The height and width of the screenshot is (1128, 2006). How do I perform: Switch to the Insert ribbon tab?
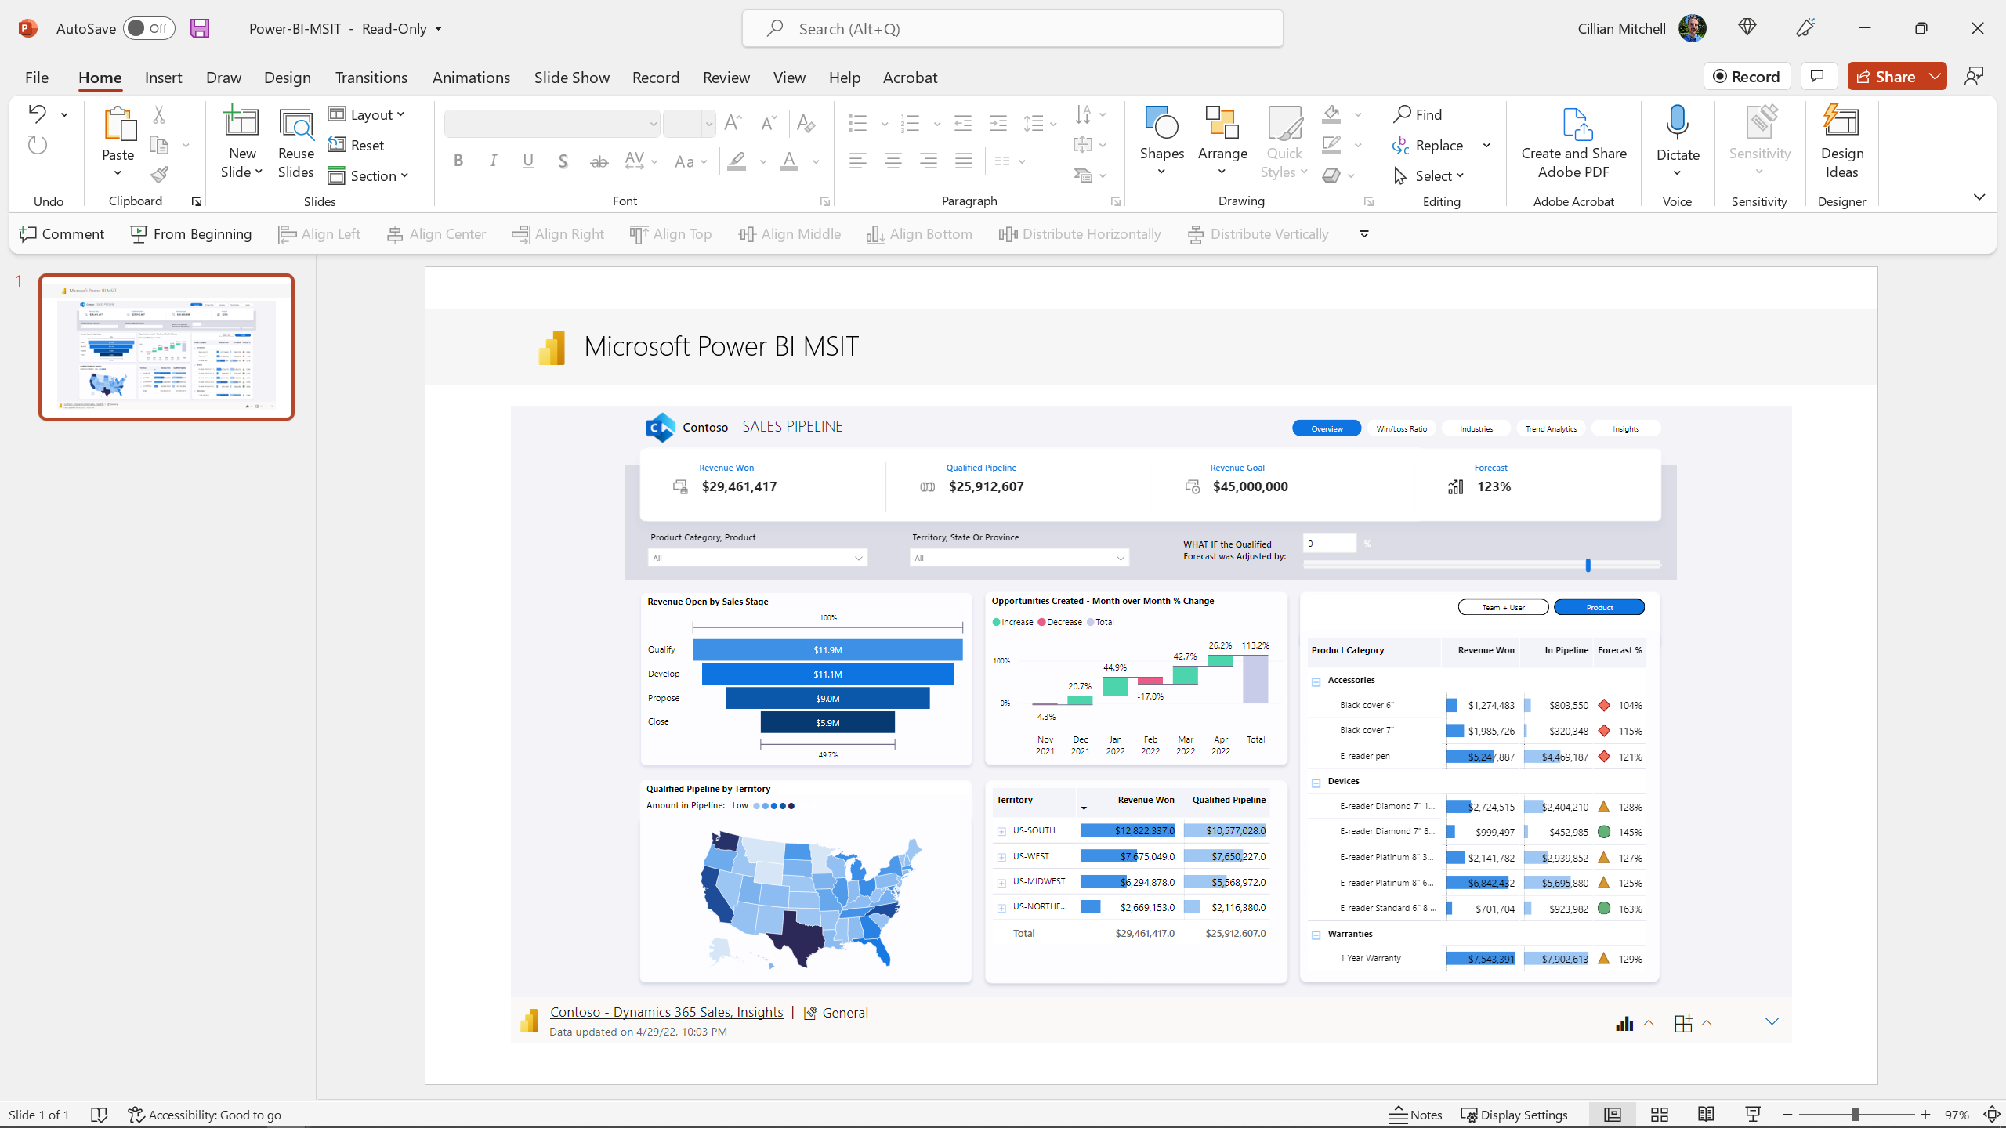163,78
